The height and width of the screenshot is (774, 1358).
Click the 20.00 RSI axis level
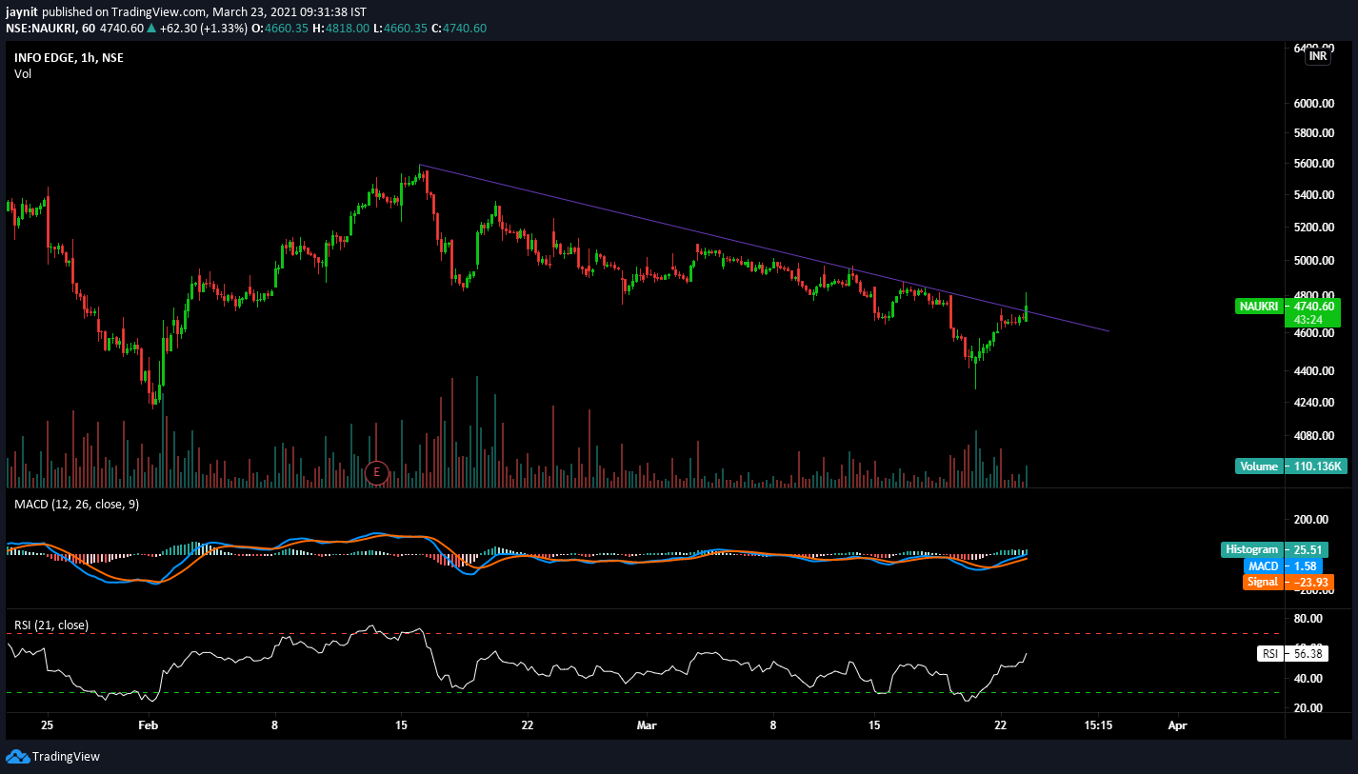pos(1310,708)
